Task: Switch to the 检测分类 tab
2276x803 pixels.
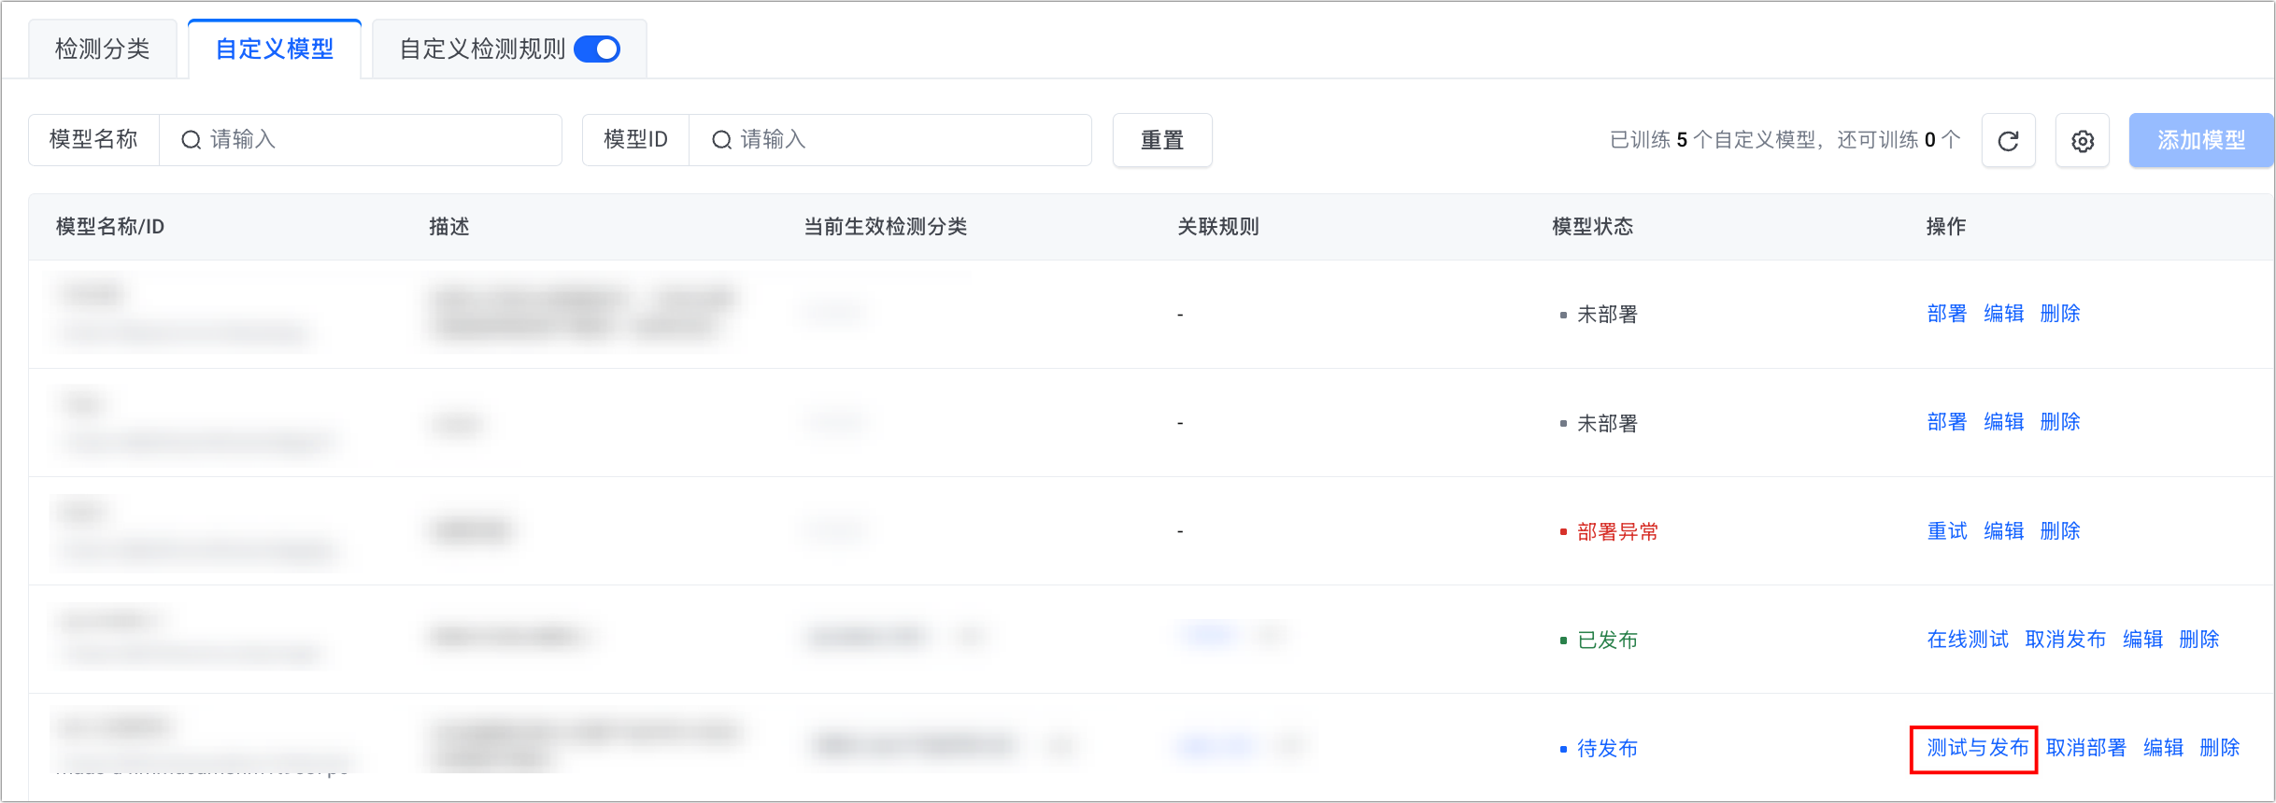Action: pyautogui.click(x=103, y=49)
